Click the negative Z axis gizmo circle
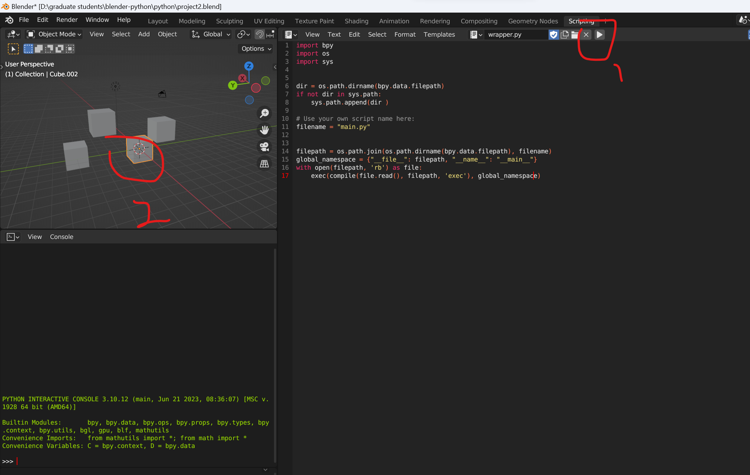The image size is (750, 475). 250,100
